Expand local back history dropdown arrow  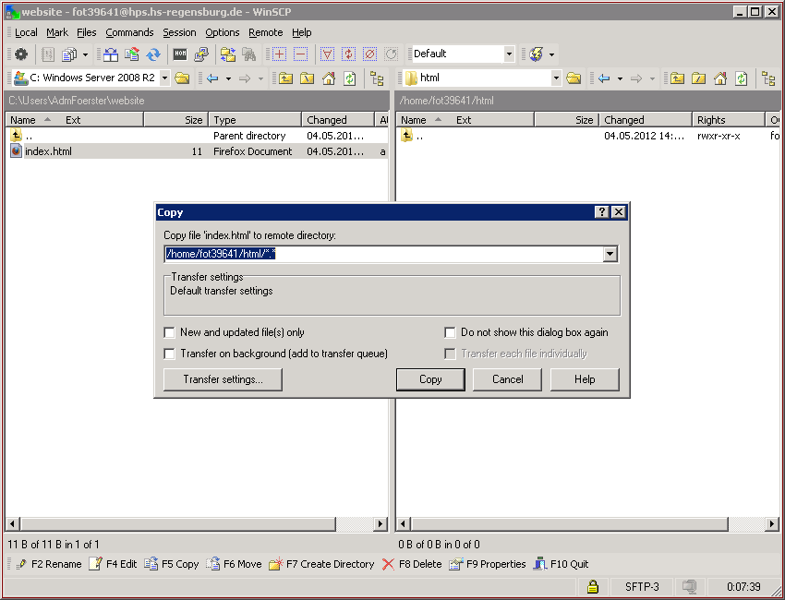tap(228, 78)
